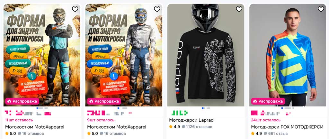The image size is (329, 139).
Task: Click the comment bubble icon next to 1126 отзывов
Action: (183, 126)
